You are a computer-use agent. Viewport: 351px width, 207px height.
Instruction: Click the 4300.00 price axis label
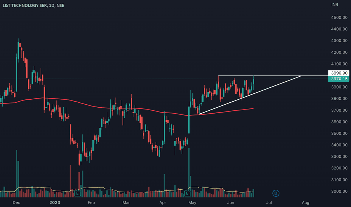(339, 41)
